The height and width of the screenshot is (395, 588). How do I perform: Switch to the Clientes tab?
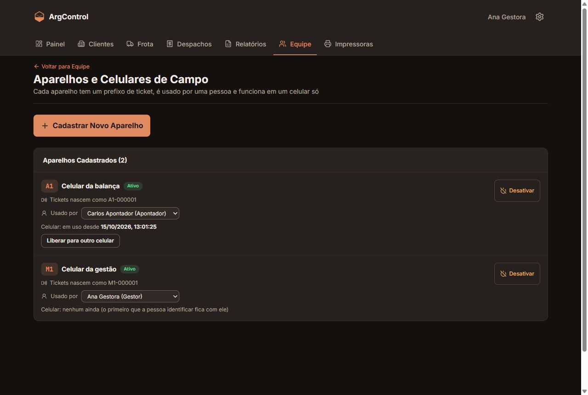96,44
